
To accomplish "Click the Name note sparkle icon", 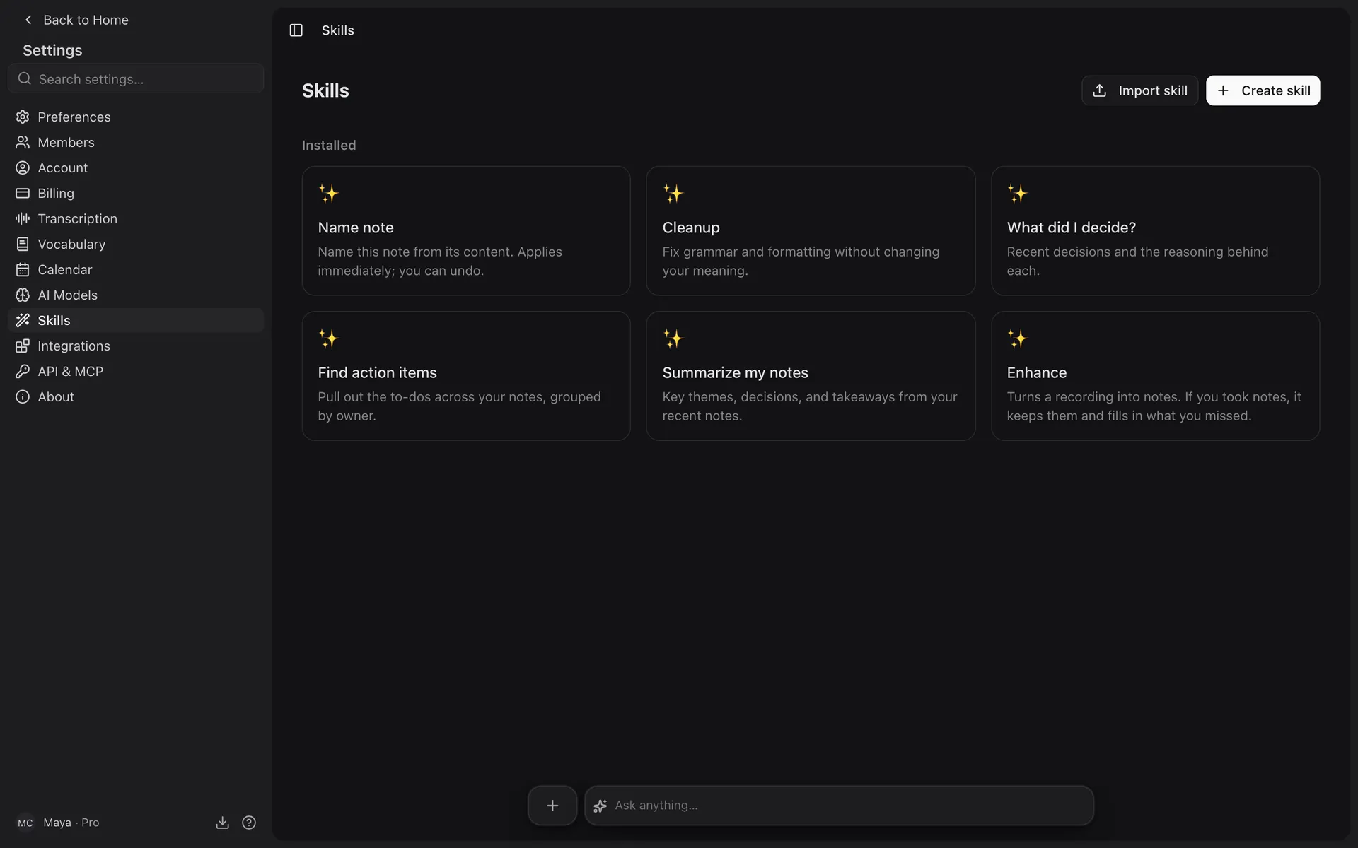I will (x=329, y=194).
